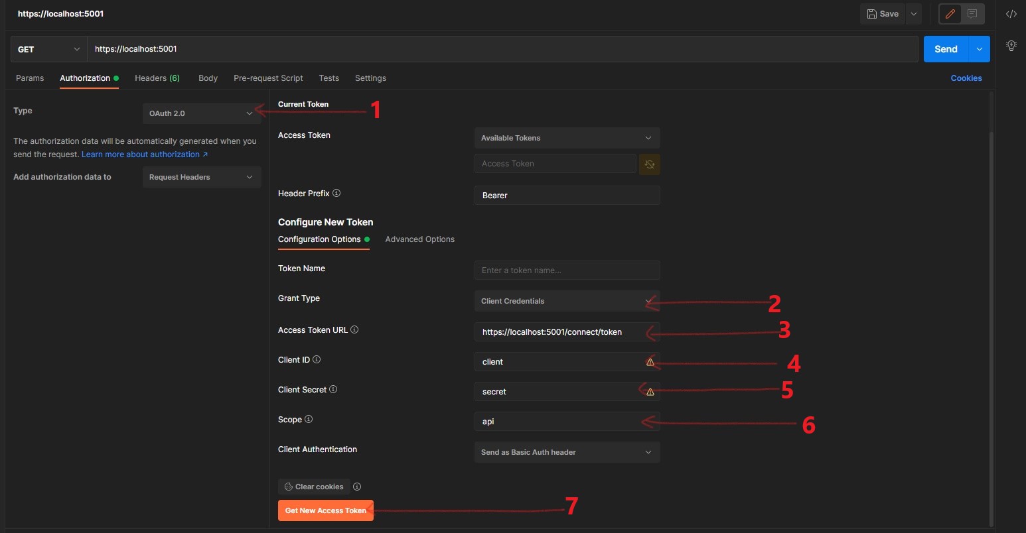
Task: Click the warning icon in Client ID field
Action: [x=650, y=362]
